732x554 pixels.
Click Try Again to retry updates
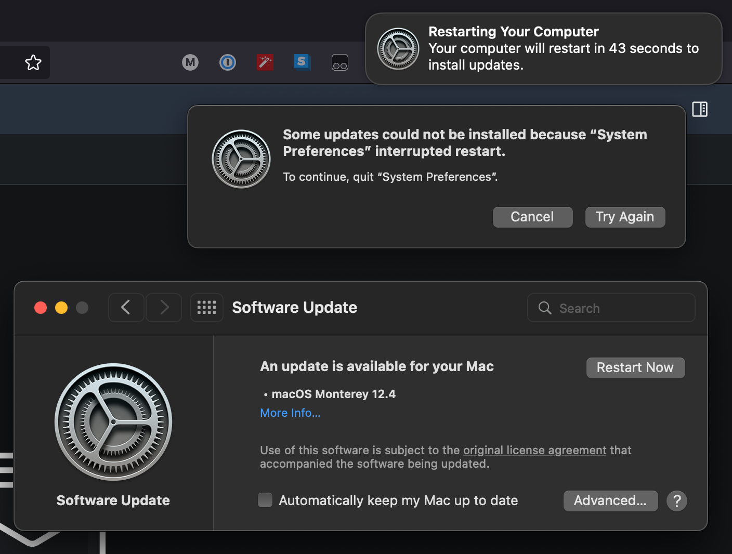click(625, 217)
